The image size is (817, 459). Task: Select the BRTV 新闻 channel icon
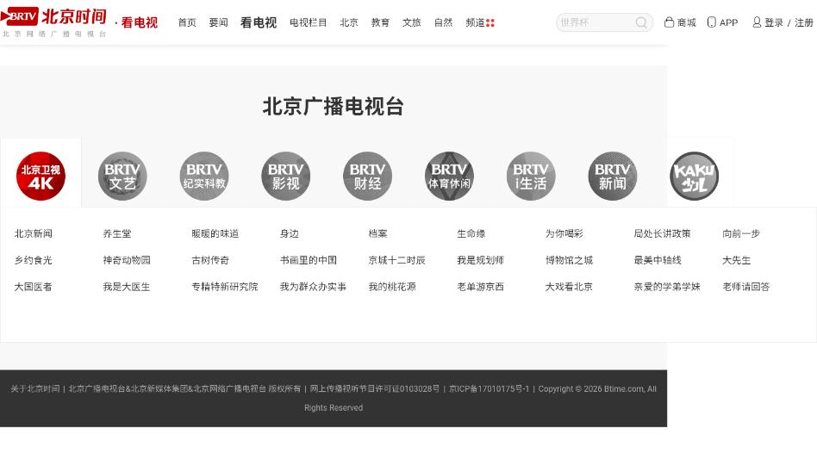[613, 176]
